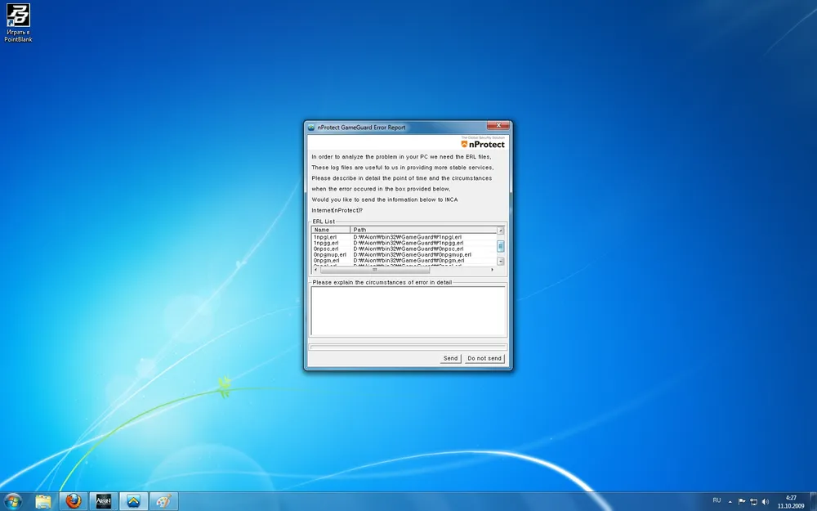Open Paint from the taskbar
Image resolution: width=817 pixels, height=511 pixels.
pos(164,501)
